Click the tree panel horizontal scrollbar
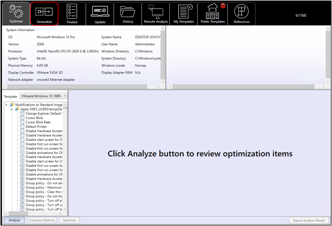This screenshot has height=226, width=332. pos(33,213)
